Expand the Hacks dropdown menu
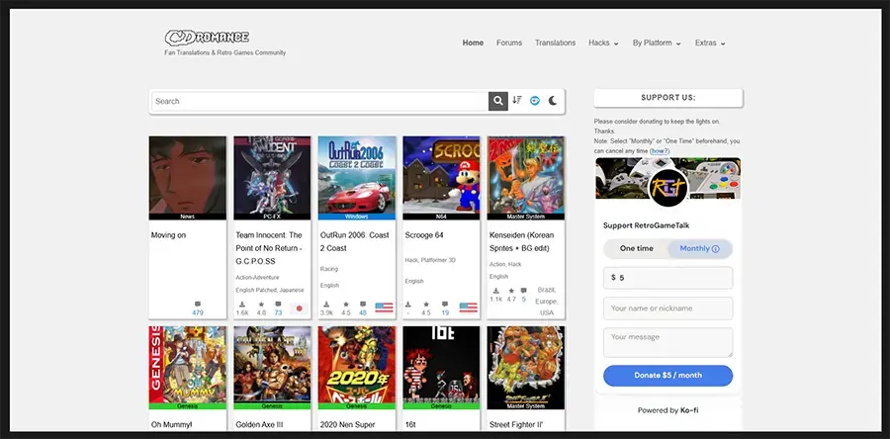 tap(603, 44)
